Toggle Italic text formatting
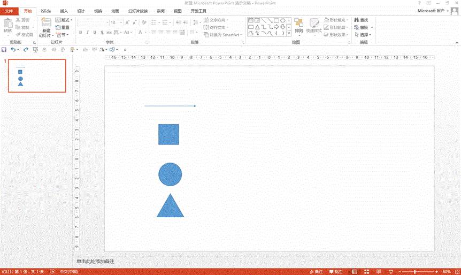 coord(88,32)
